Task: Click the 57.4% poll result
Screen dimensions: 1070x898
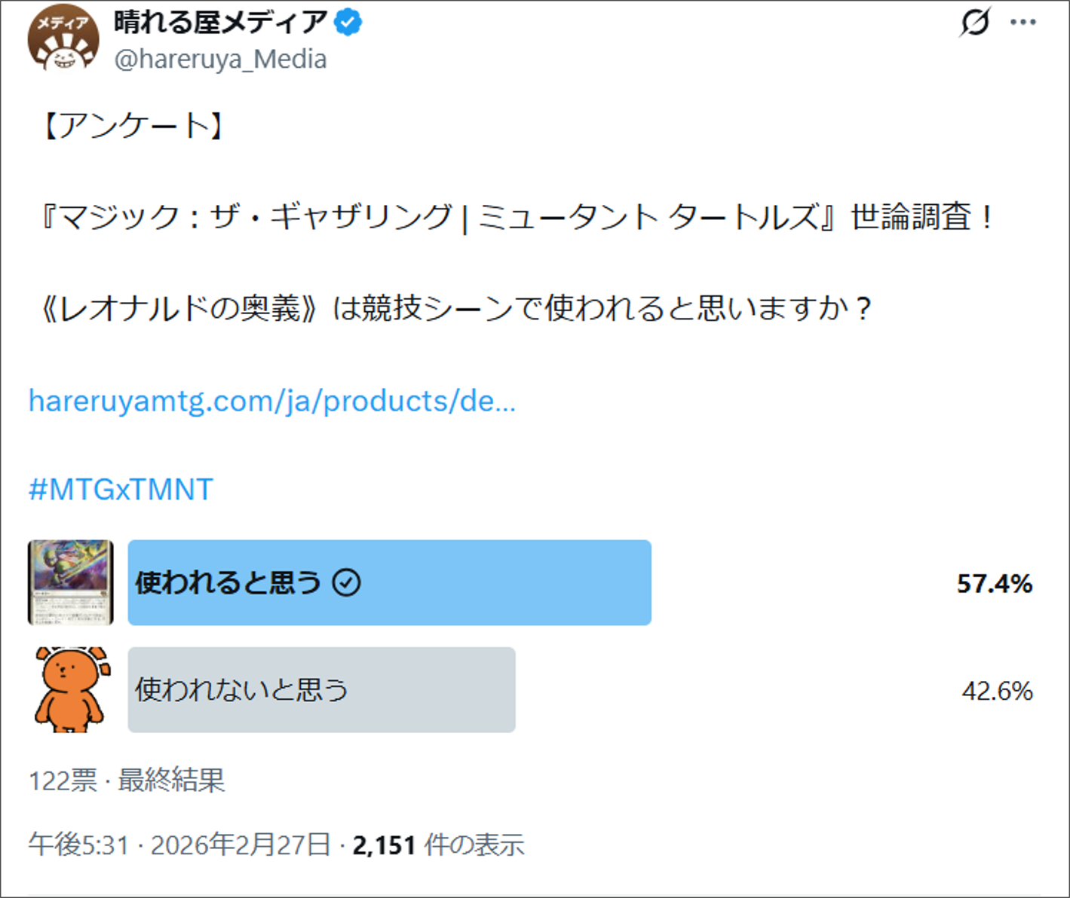Action: [994, 584]
